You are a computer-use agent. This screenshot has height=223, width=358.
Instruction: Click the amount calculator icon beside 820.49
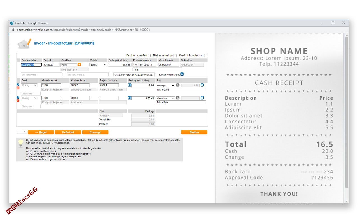[129, 98]
